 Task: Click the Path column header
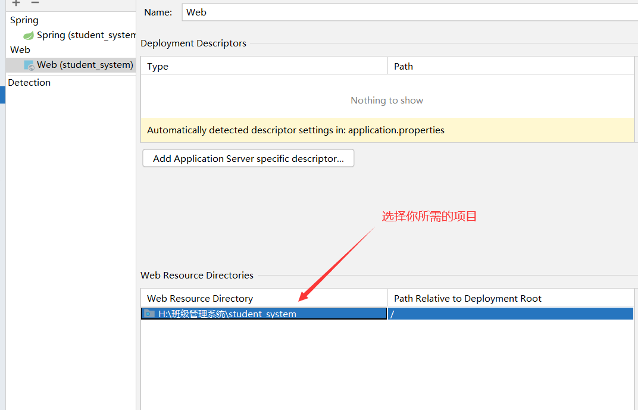pos(511,66)
